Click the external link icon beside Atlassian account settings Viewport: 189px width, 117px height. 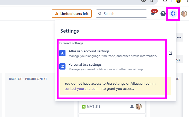pyautogui.click(x=170, y=53)
